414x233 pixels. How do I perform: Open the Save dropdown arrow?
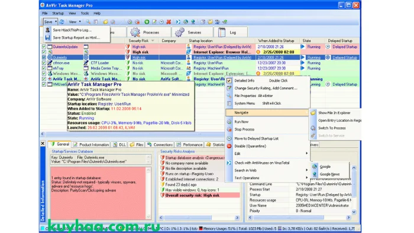point(56,22)
